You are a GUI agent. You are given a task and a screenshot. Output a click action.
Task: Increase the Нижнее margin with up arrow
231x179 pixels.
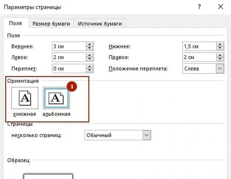(220, 44)
